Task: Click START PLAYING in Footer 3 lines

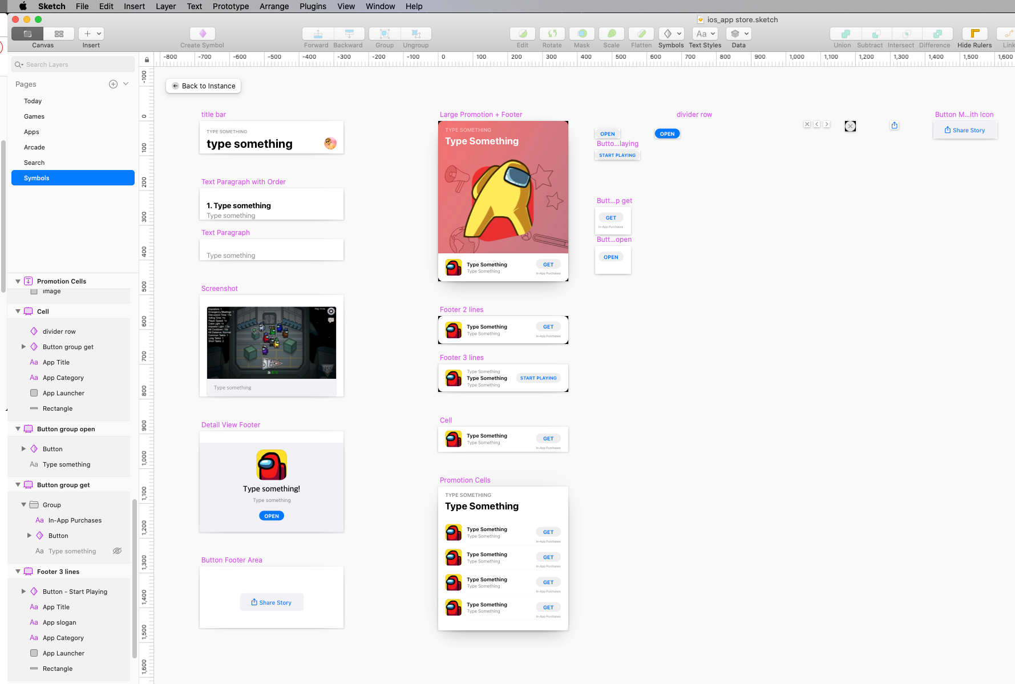Action: click(539, 378)
